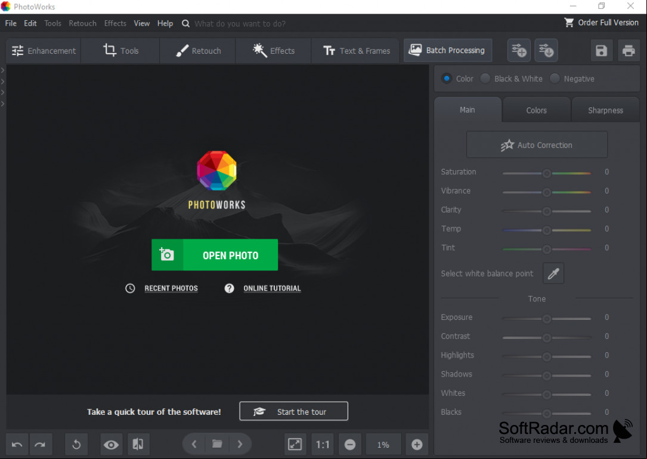Click the recent photos clock icon
The height and width of the screenshot is (459, 647).
coord(130,288)
